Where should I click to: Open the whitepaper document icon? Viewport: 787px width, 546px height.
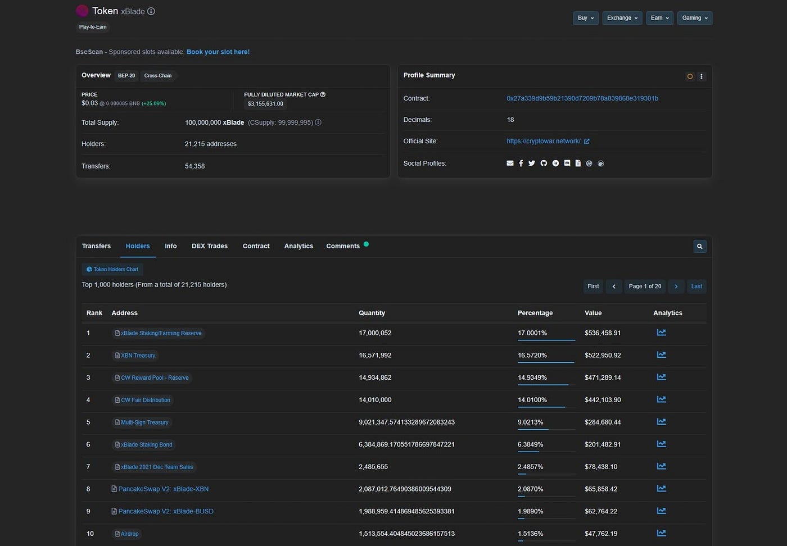pyautogui.click(x=578, y=163)
